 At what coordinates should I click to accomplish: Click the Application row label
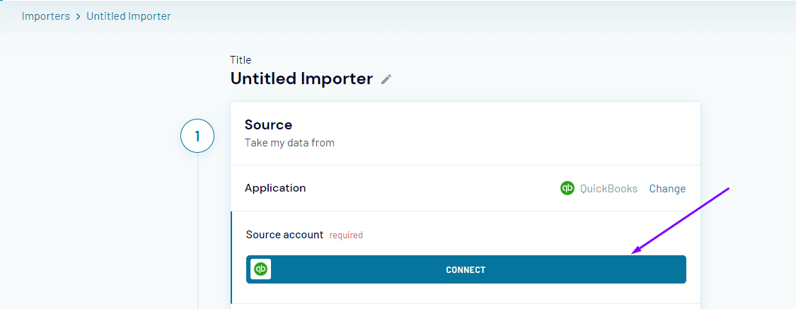(275, 188)
